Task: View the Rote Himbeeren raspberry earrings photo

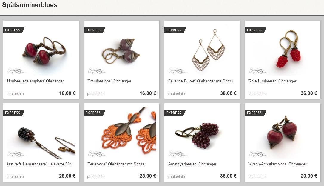Action: point(283,50)
